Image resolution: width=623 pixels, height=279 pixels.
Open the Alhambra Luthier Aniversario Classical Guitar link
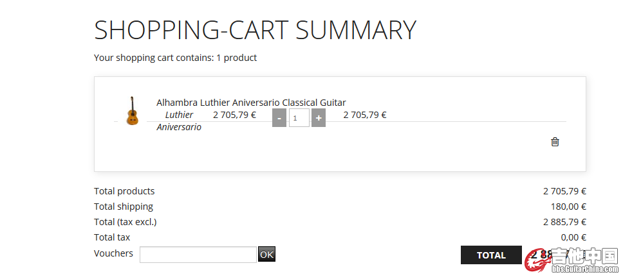coord(251,103)
